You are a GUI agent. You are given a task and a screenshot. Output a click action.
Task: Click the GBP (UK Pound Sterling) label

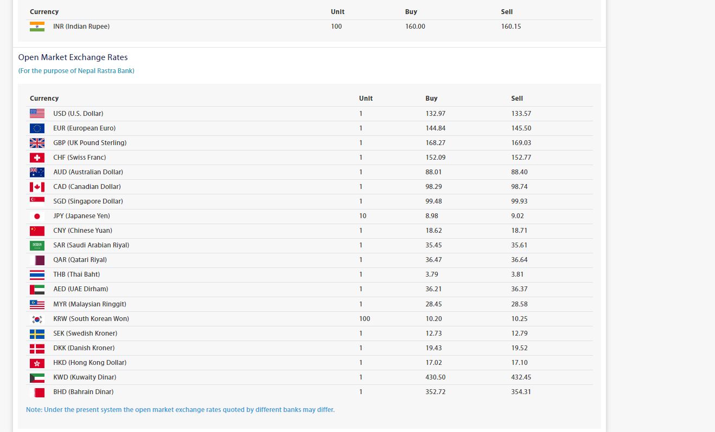pyautogui.click(x=90, y=143)
